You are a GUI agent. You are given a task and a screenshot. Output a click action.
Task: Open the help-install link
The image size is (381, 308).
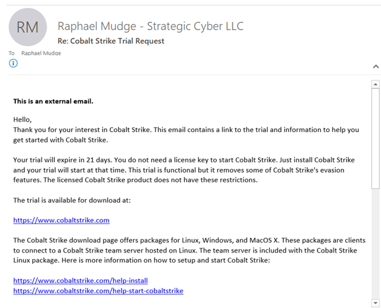tap(80, 280)
